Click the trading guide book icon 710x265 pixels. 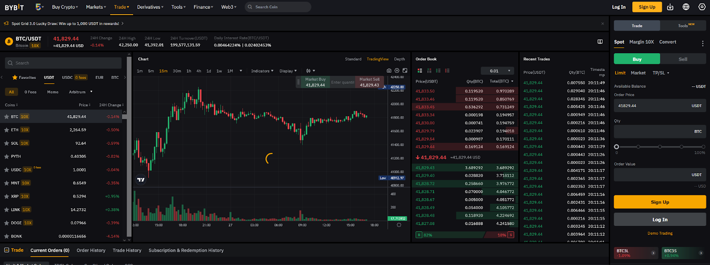pyautogui.click(x=600, y=42)
